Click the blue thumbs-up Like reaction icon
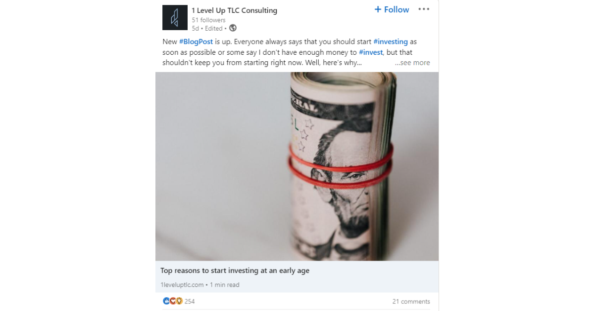 tap(166, 301)
